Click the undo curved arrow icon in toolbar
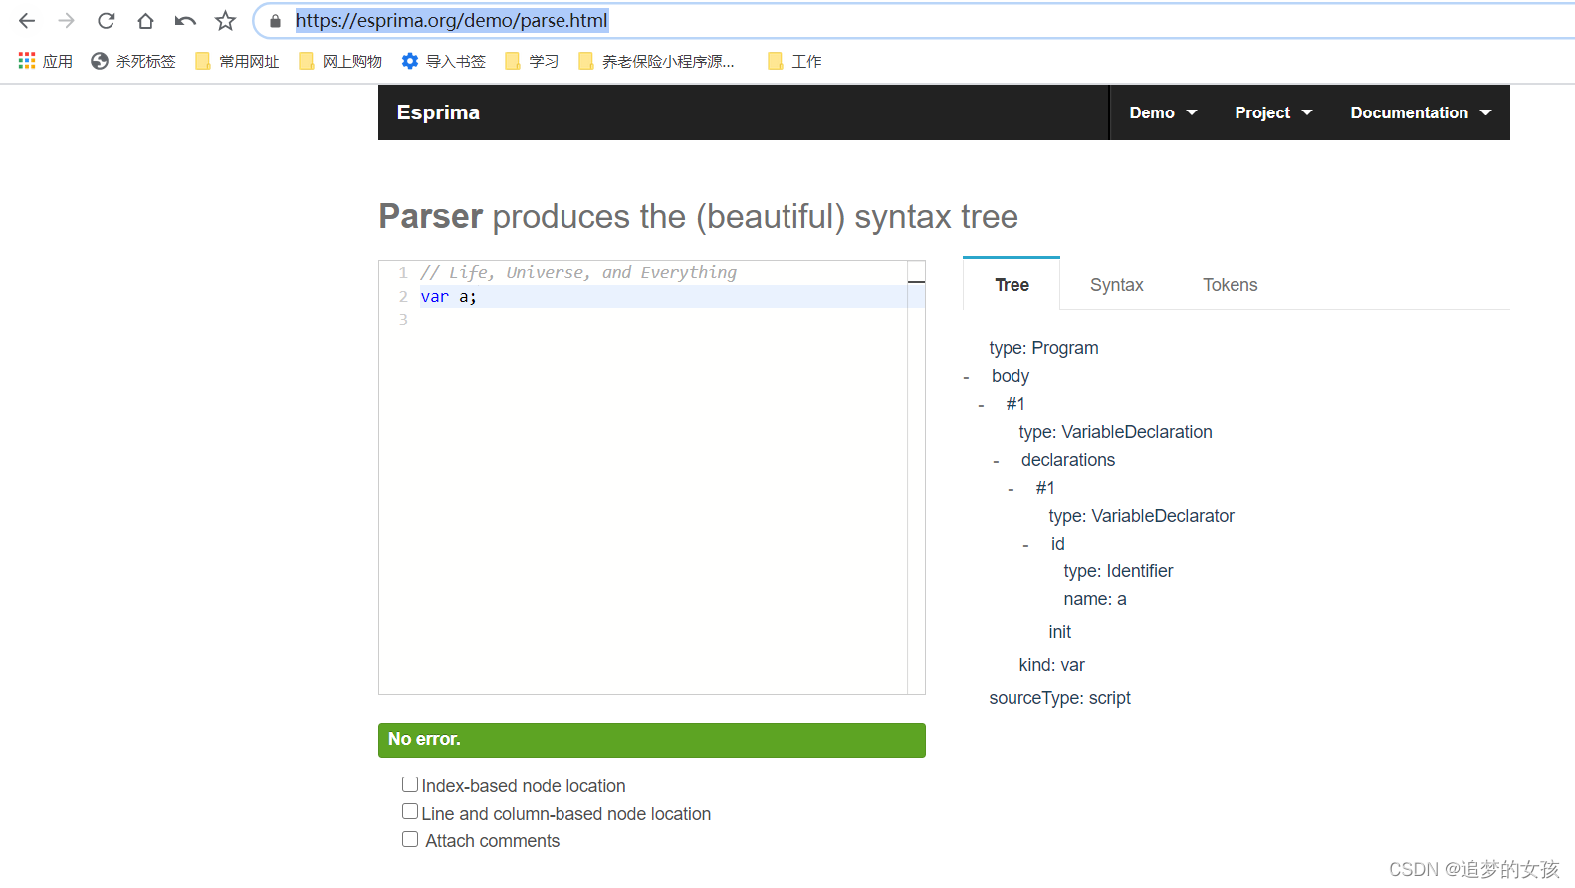 click(x=185, y=21)
